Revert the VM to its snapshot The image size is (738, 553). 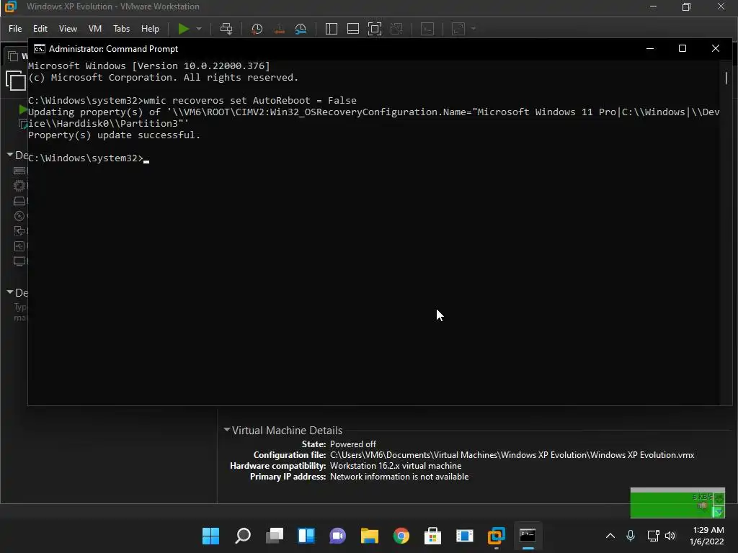click(x=279, y=29)
